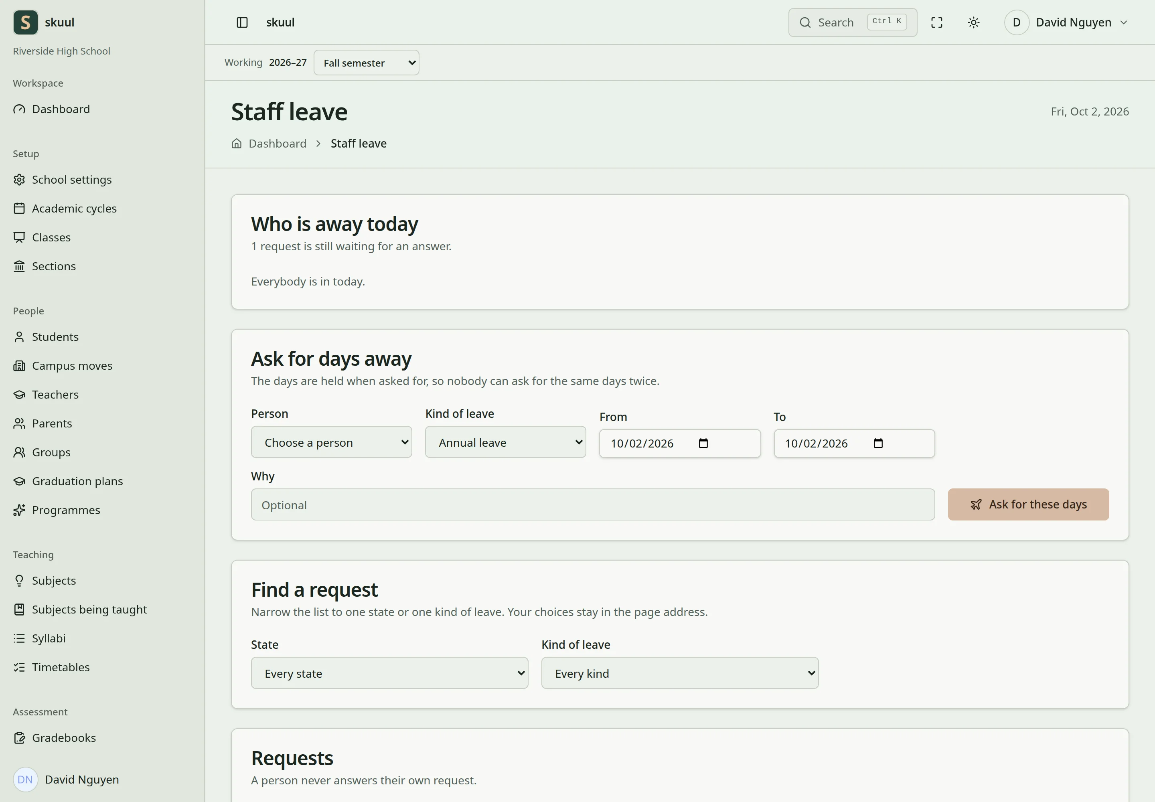This screenshot has height=802, width=1155.
Task: Click the Subjects lightbulb icon
Action: click(x=19, y=581)
